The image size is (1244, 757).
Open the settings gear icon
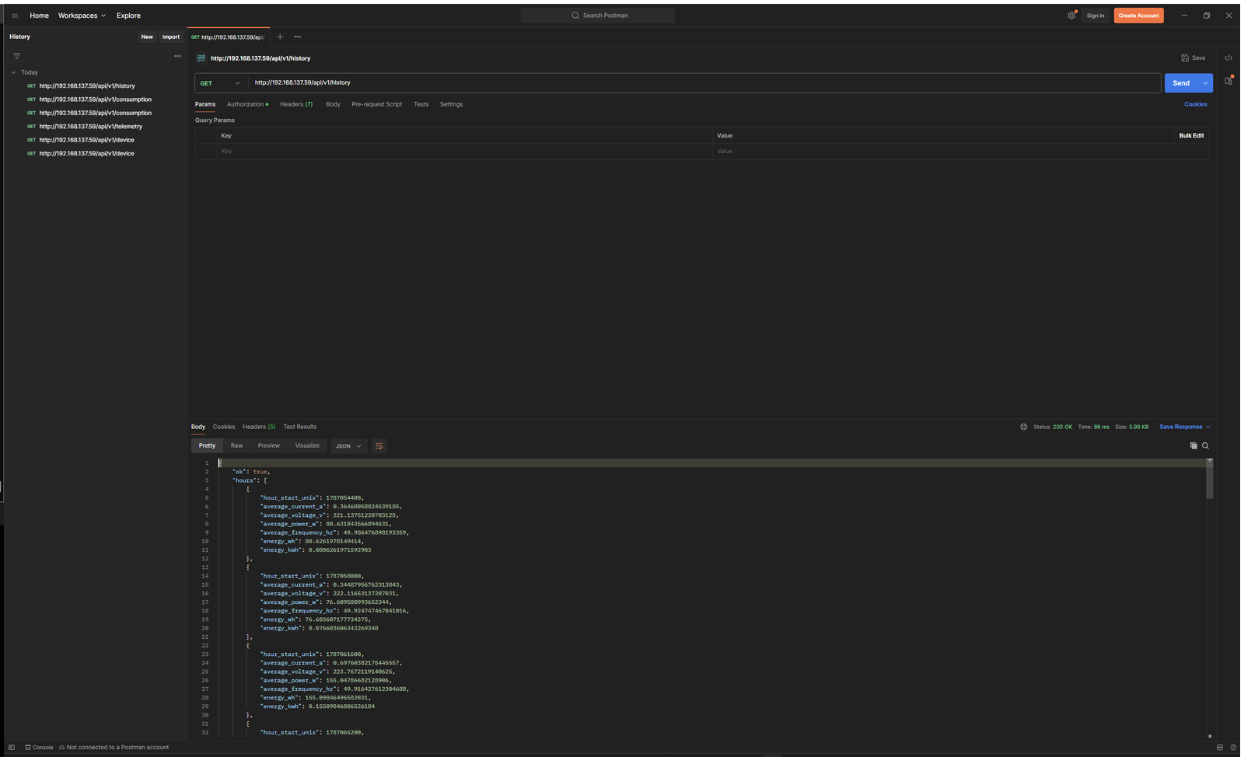[x=1071, y=16]
